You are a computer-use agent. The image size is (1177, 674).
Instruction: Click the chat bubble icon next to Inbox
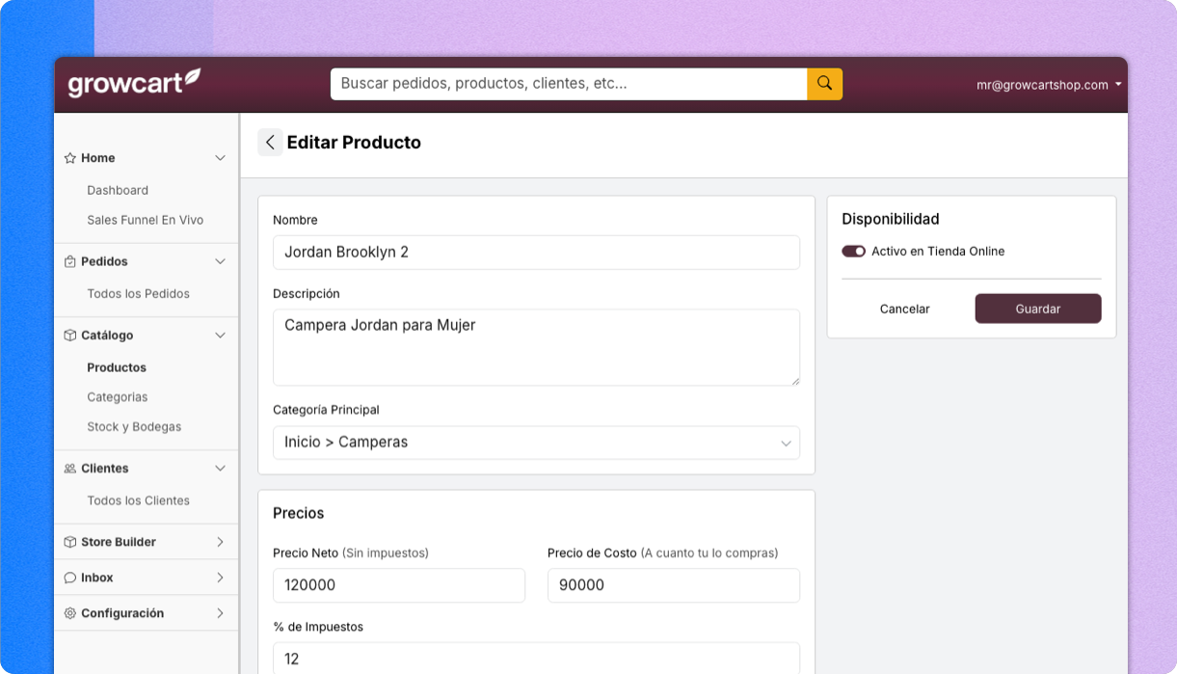pos(69,578)
